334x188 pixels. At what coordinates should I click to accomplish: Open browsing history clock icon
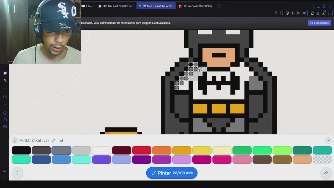(x=5, y=113)
